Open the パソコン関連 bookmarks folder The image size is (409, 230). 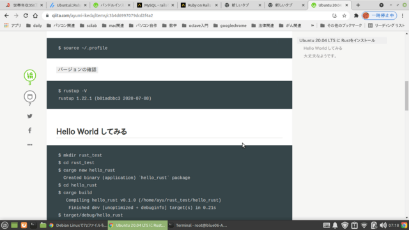tap(61, 26)
